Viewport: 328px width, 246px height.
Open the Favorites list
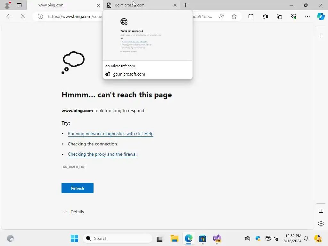click(x=265, y=16)
